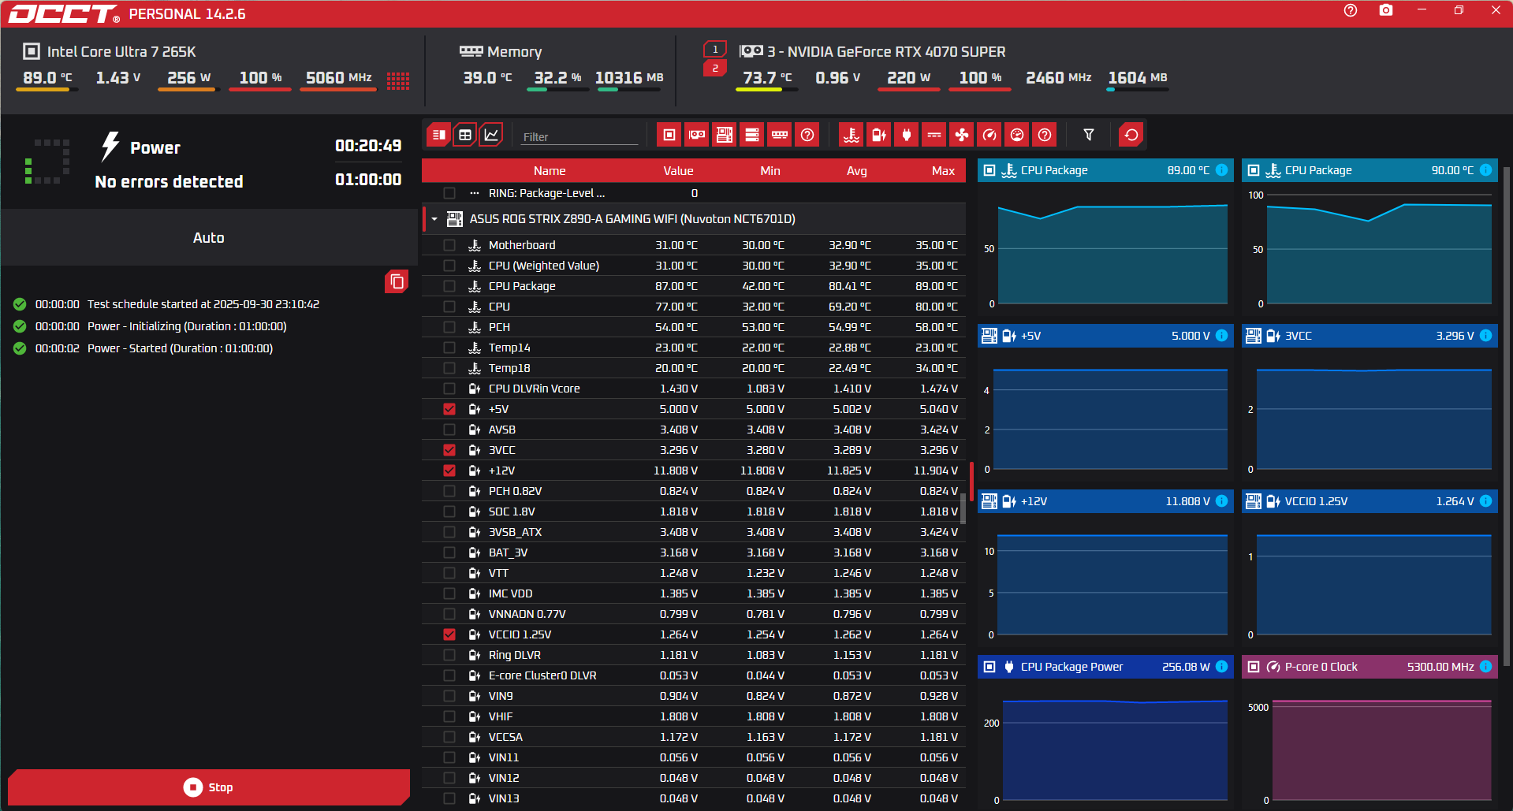The height and width of the screenshot is (811, 1513).
Task: Click the reset statistics refresh icon
Action: (x=1131, y=135)
